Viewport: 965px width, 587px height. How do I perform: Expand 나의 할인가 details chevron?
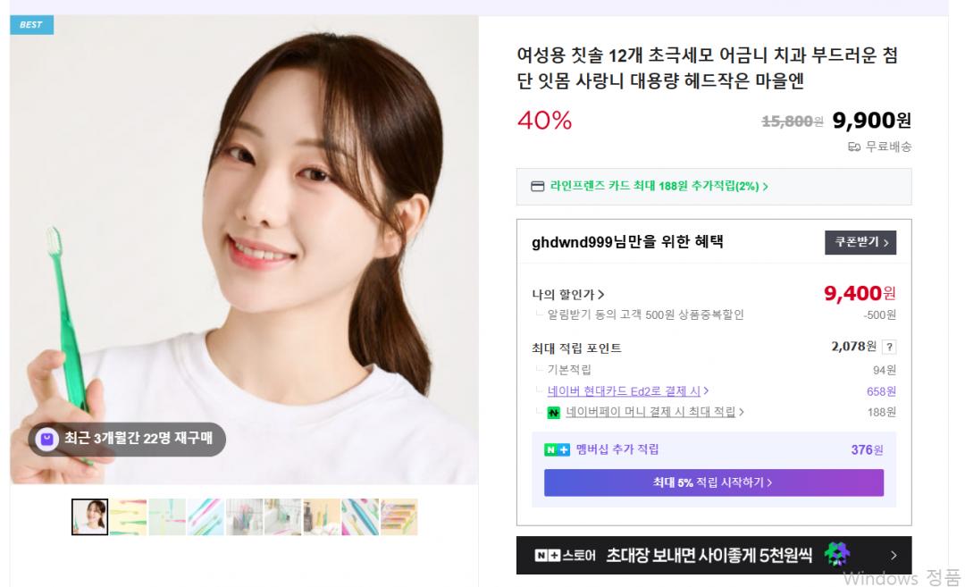click(x=601, y=295)
